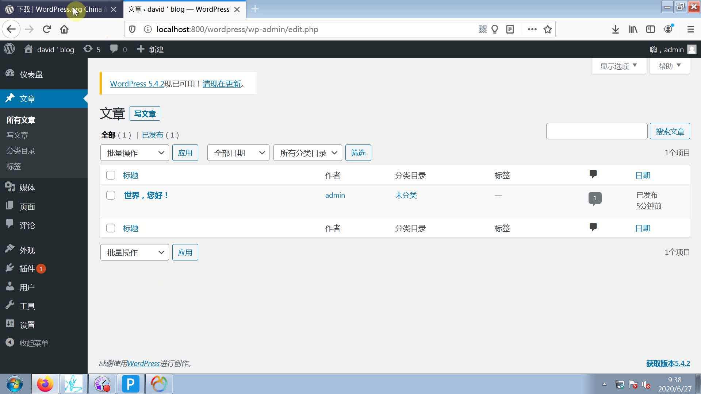Open the 媒体 media library icon
This screenshot has width=701, height=394.
9,187
